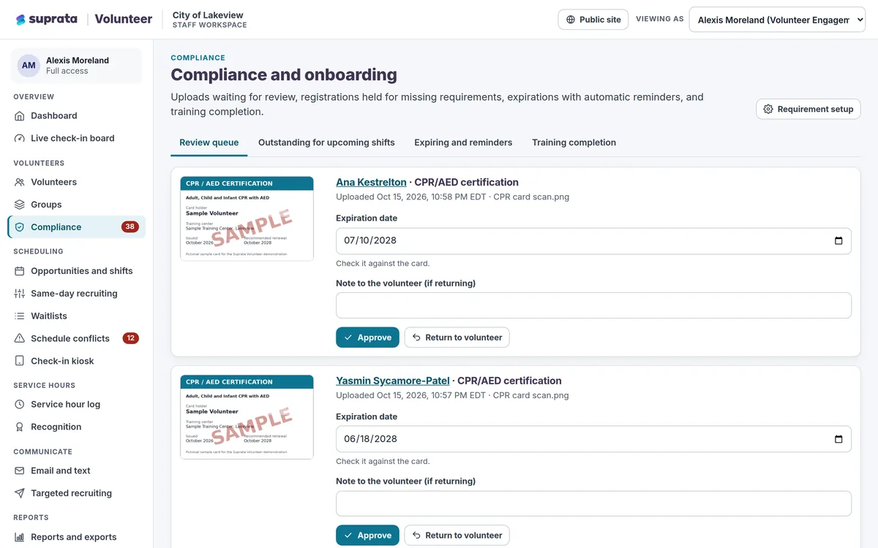Click the Check-in kiosk tablet icon

(20, 361)
